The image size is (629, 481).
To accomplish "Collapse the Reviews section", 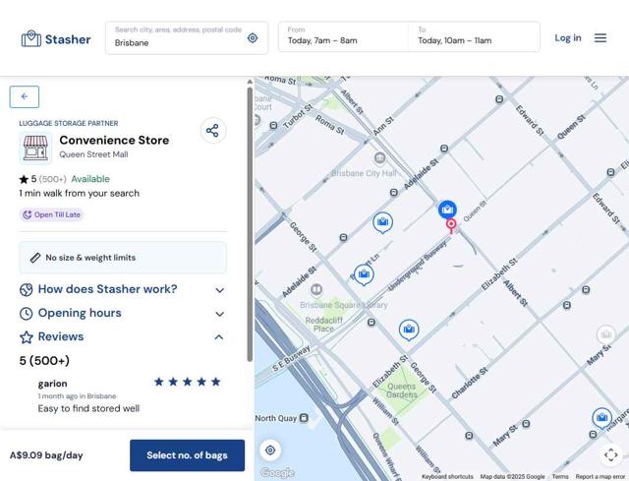I will click(x=123, y=336).
